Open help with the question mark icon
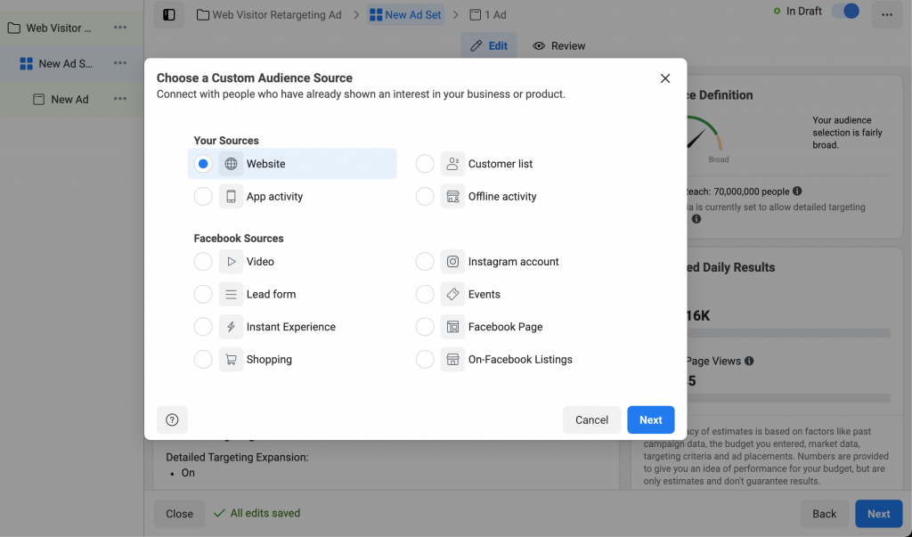The image size is (912, 537). (x=172, y=420)
